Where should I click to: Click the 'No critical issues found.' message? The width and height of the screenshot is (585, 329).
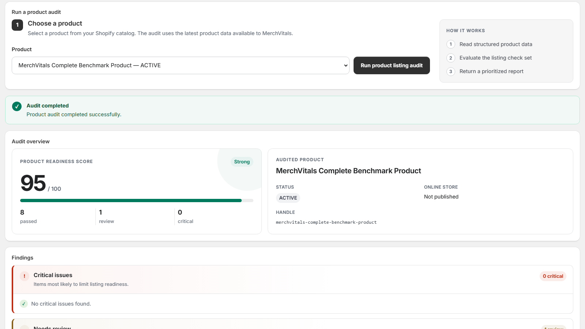61,304
